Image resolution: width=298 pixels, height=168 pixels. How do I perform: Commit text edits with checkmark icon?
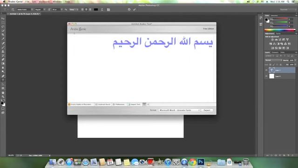point(135,9)
